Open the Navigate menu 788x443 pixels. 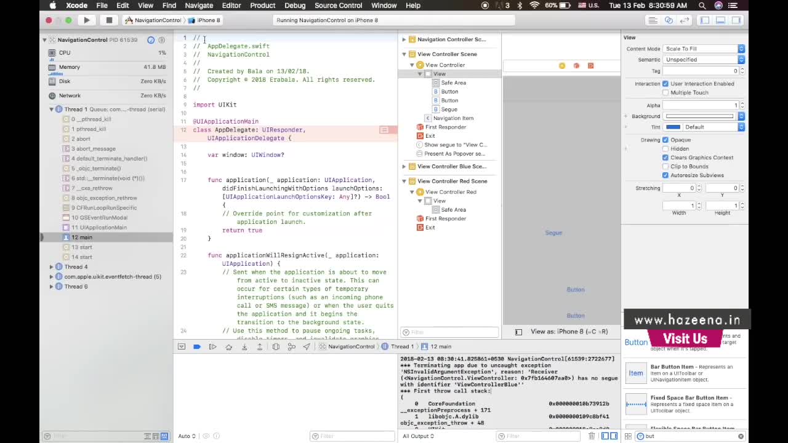(x=199, y=6)
